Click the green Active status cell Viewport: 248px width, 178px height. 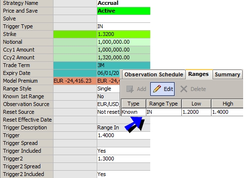pyautogui.click(x=124, y=11)
